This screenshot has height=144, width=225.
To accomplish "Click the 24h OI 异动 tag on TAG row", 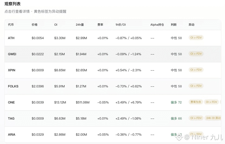I will click(213, 118).
